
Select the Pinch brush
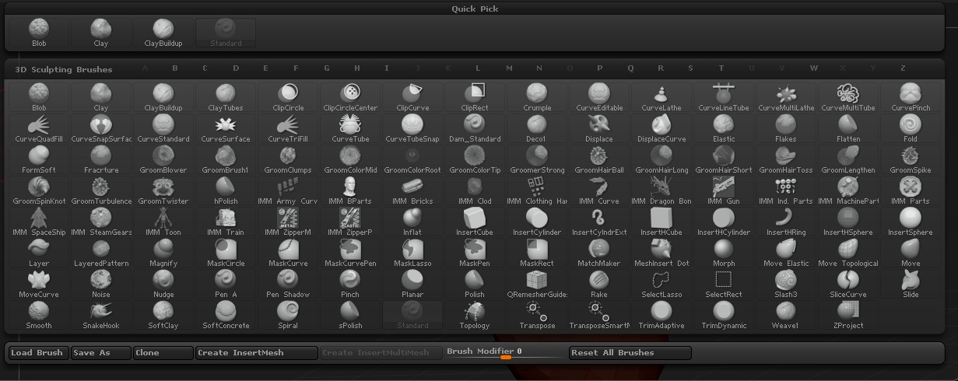click(x=350, y=285)
